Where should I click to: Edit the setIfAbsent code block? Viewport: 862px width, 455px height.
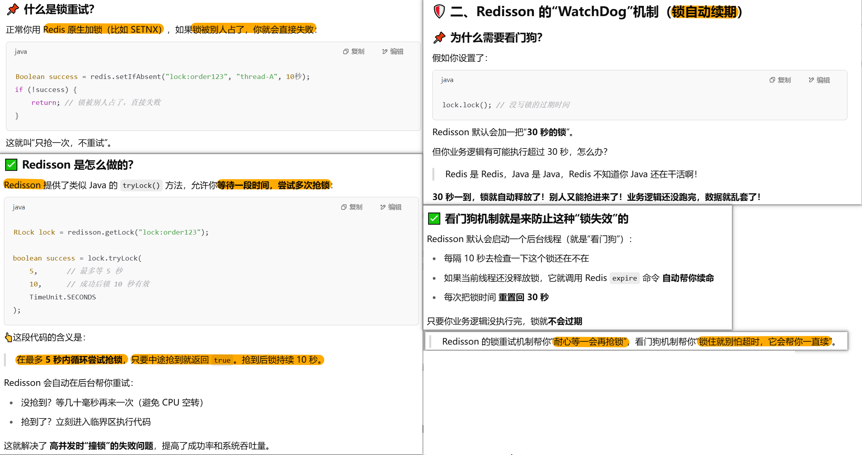point(393,51)
